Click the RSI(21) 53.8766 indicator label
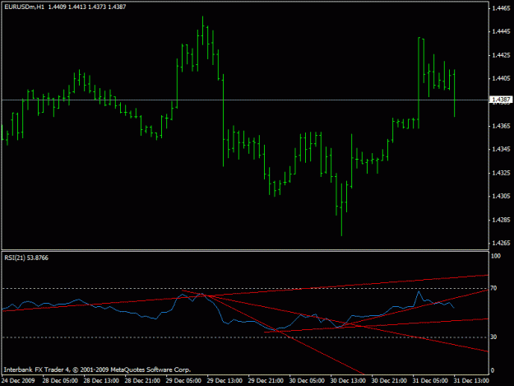Viewport: 514px width, 386px height. coord(26,258)
